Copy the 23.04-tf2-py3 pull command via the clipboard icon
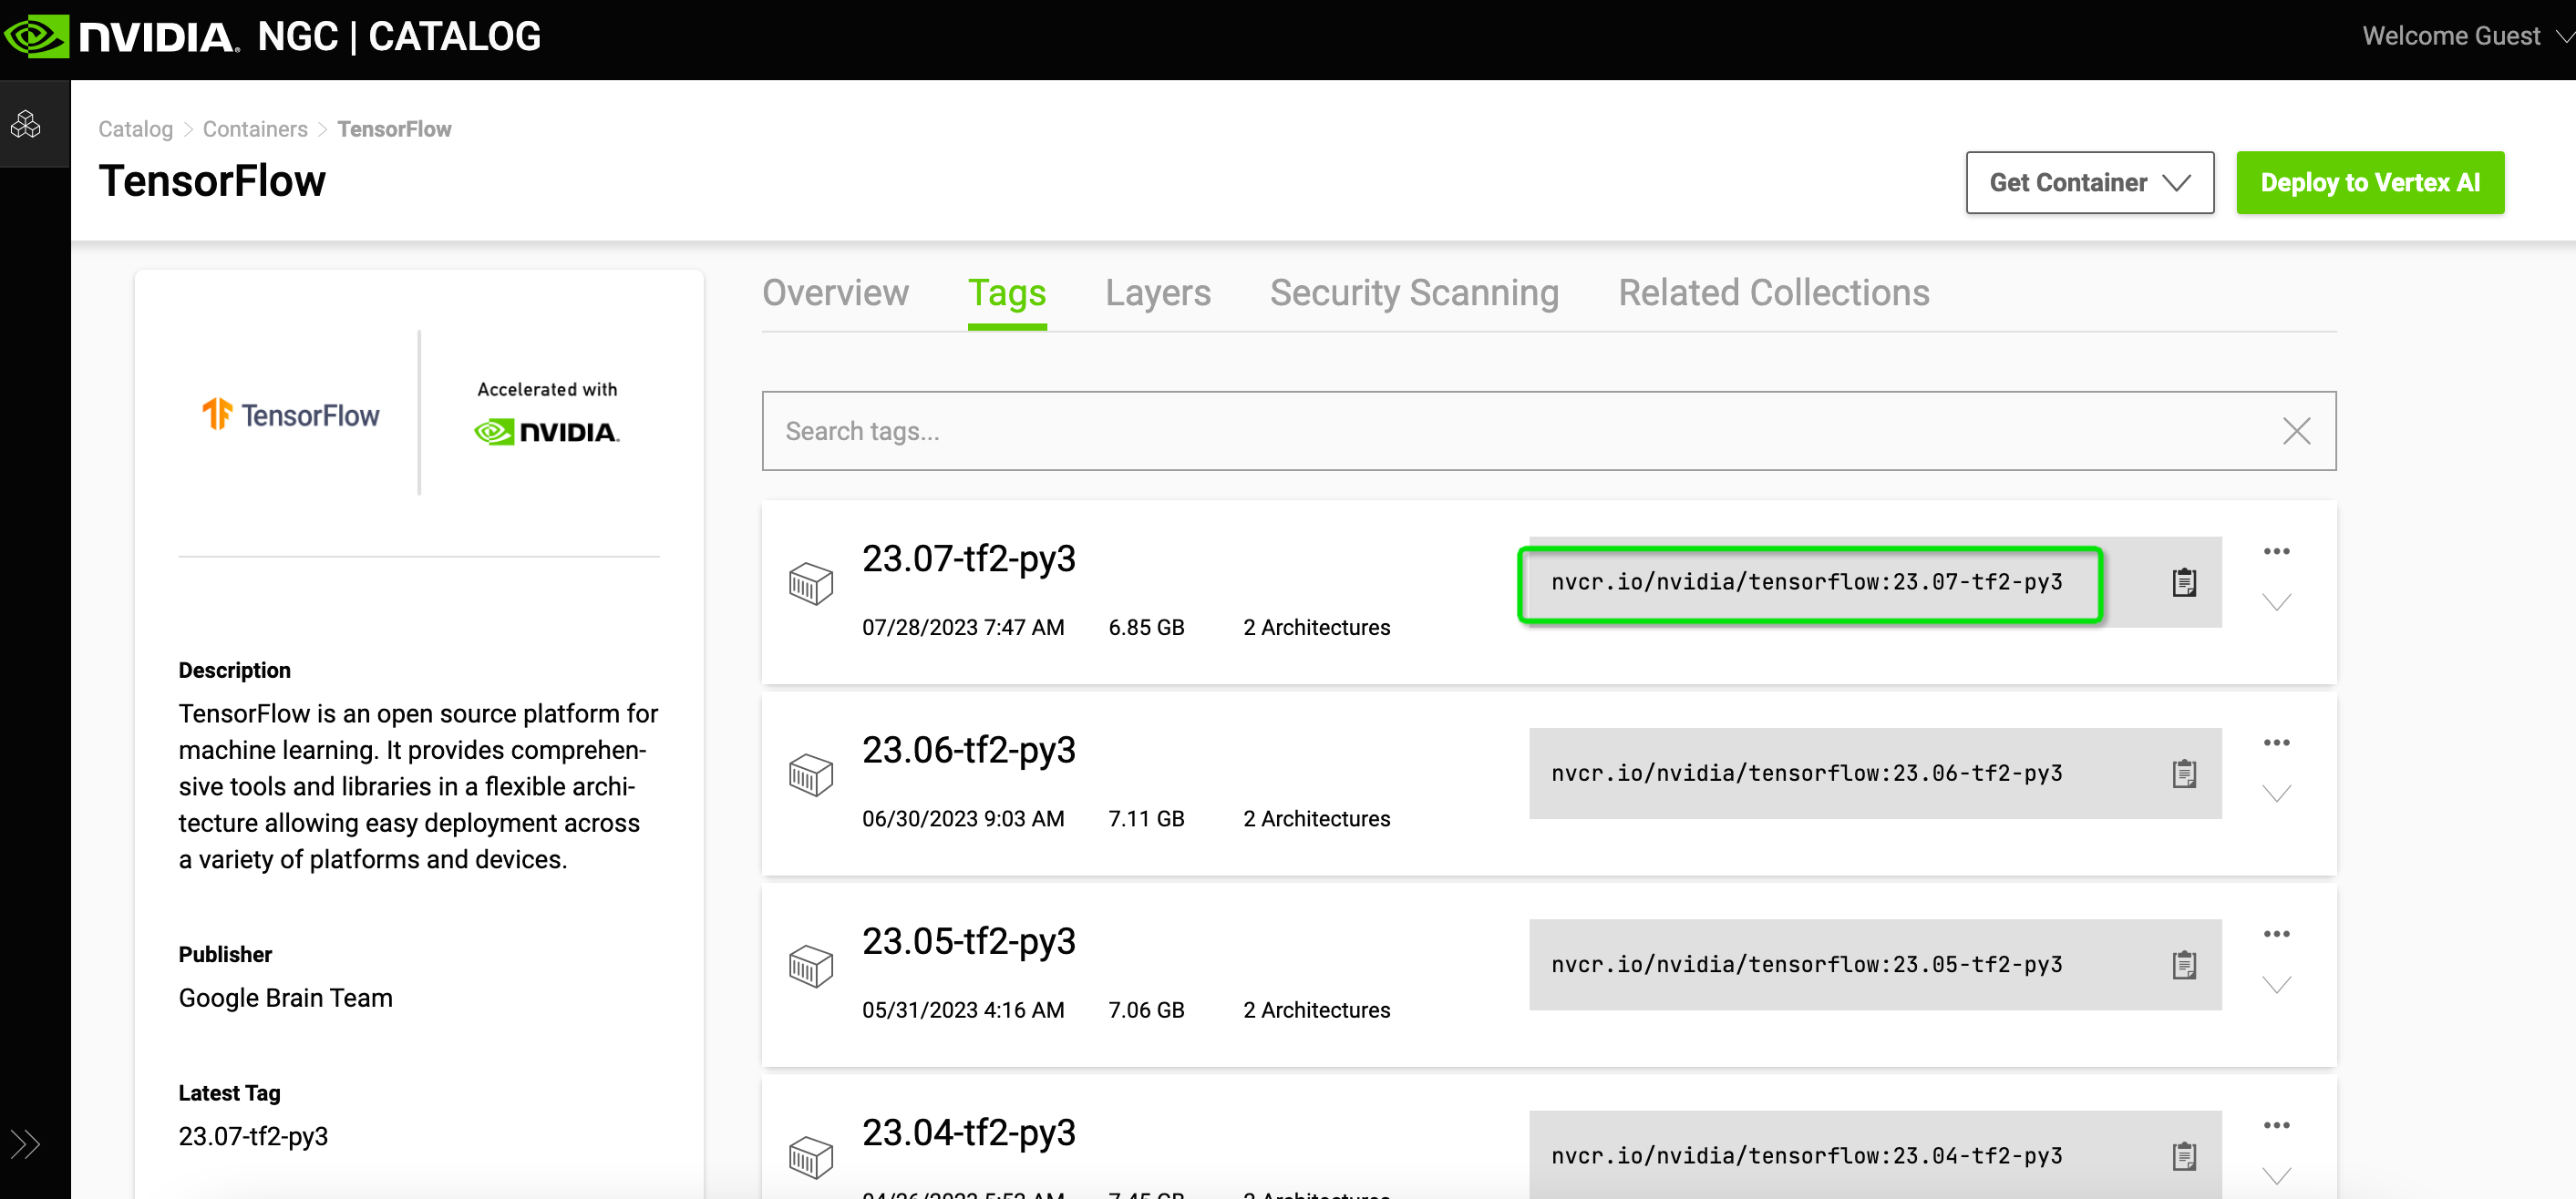The image size is (2576, 1199). tap(2185, 1156)
